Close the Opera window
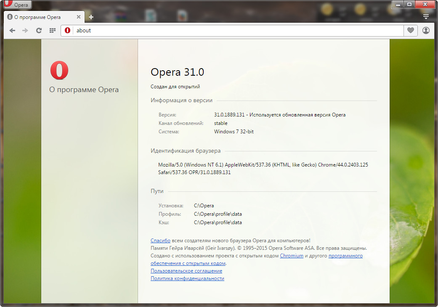 click(x=425, y=4)
